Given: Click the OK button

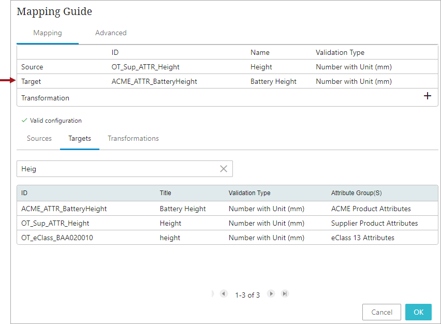Looking at the screenshot, I should click(418, 312).
